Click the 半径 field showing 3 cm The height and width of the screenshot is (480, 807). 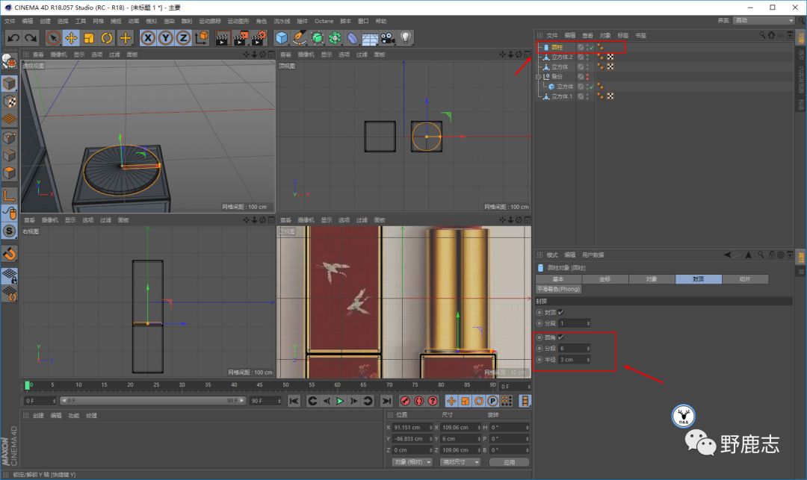(574, 359)
